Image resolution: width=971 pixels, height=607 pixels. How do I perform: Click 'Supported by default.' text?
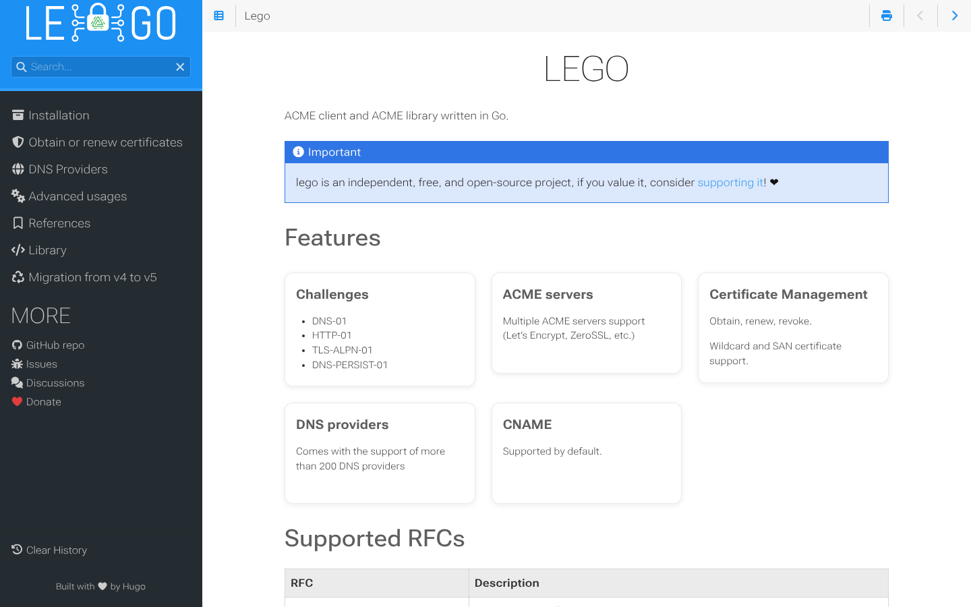pyautogui.click(x=552, y=451)
